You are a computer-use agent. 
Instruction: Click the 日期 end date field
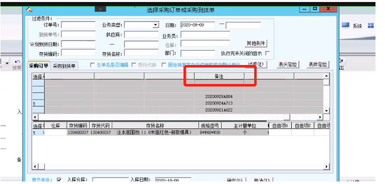point(243,25)
